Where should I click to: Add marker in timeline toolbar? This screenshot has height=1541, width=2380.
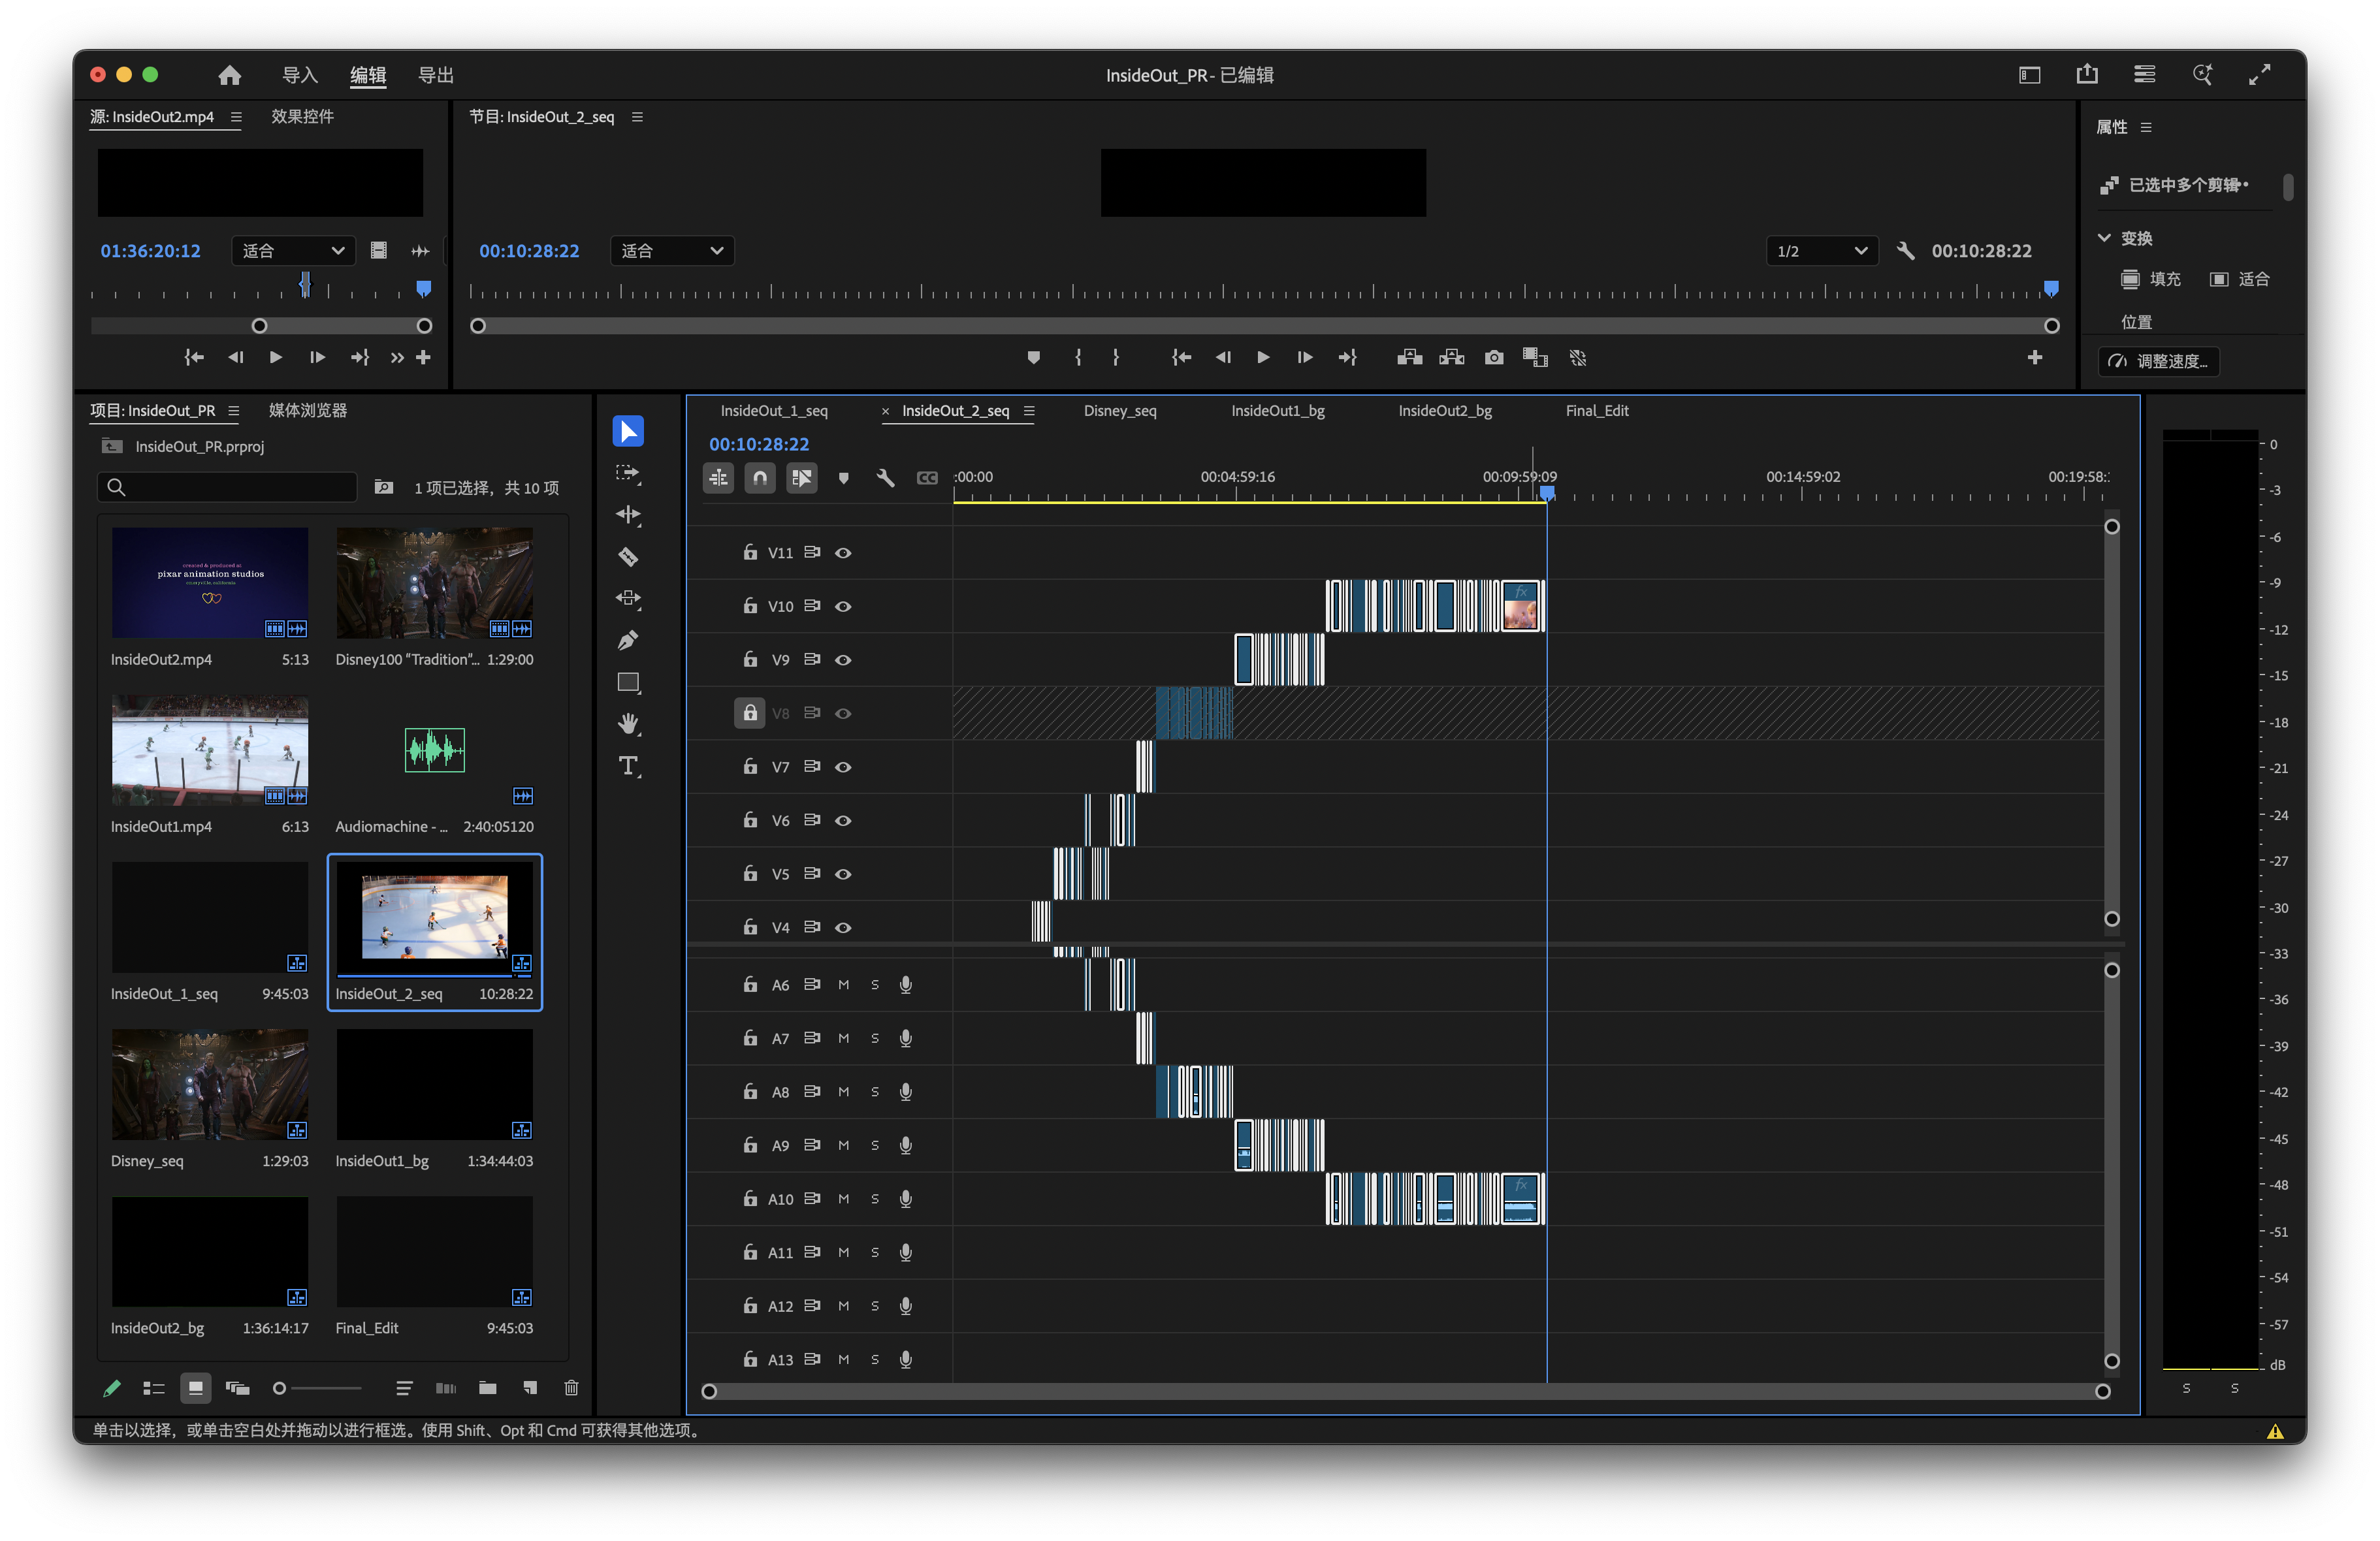[843, 478]
